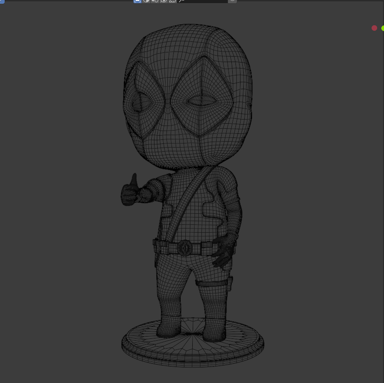Click the green Y-axis dot on navigation gizmo
Viewport: 384px width, 383px height.
coord(383,29)
